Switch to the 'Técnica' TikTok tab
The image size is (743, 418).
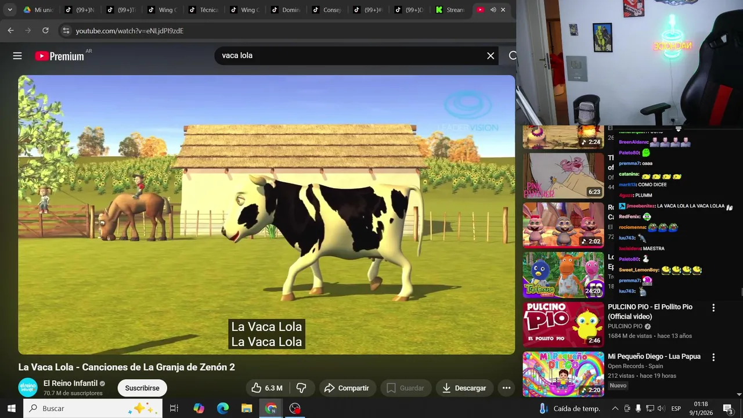pyautogui.click(x=203, y=10)
